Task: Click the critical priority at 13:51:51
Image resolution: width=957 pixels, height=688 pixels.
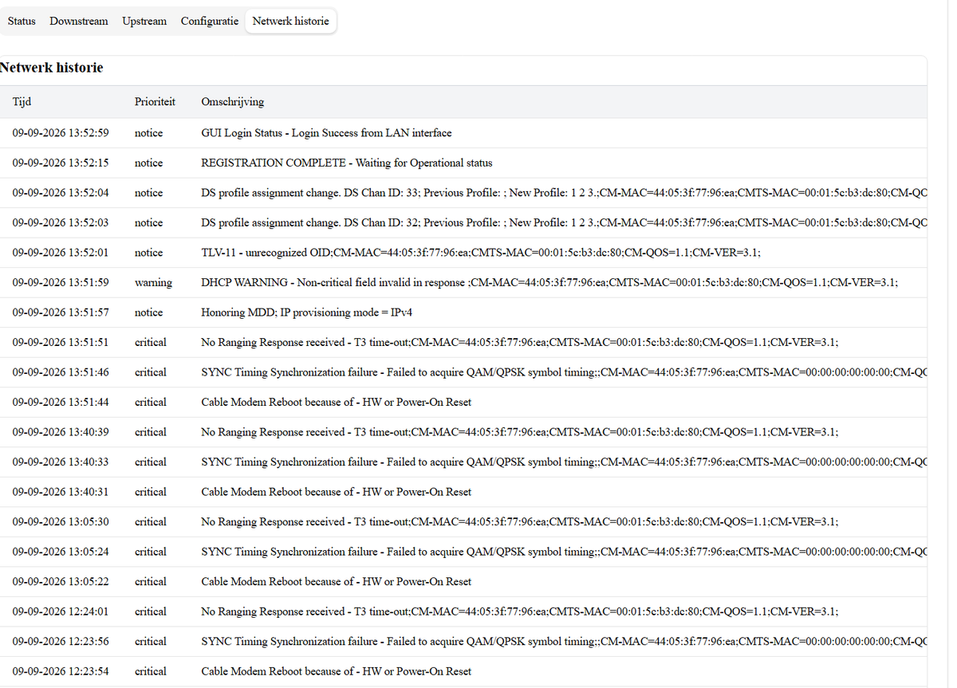Action: pos(151,342)
